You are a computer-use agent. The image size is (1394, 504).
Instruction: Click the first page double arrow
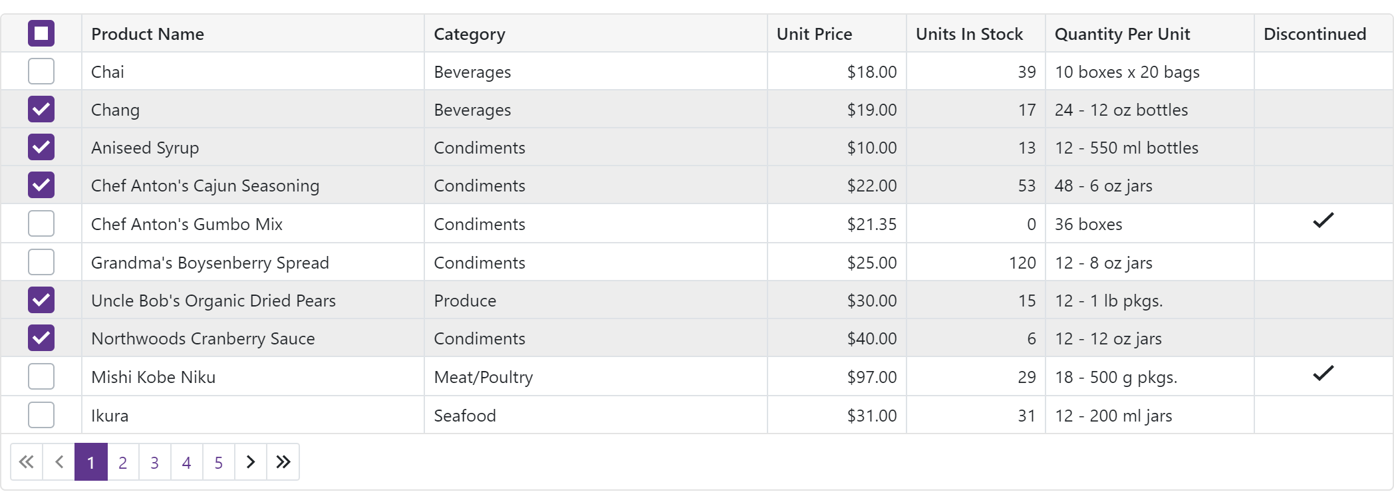pyautogui.click(x=27, y=462)
